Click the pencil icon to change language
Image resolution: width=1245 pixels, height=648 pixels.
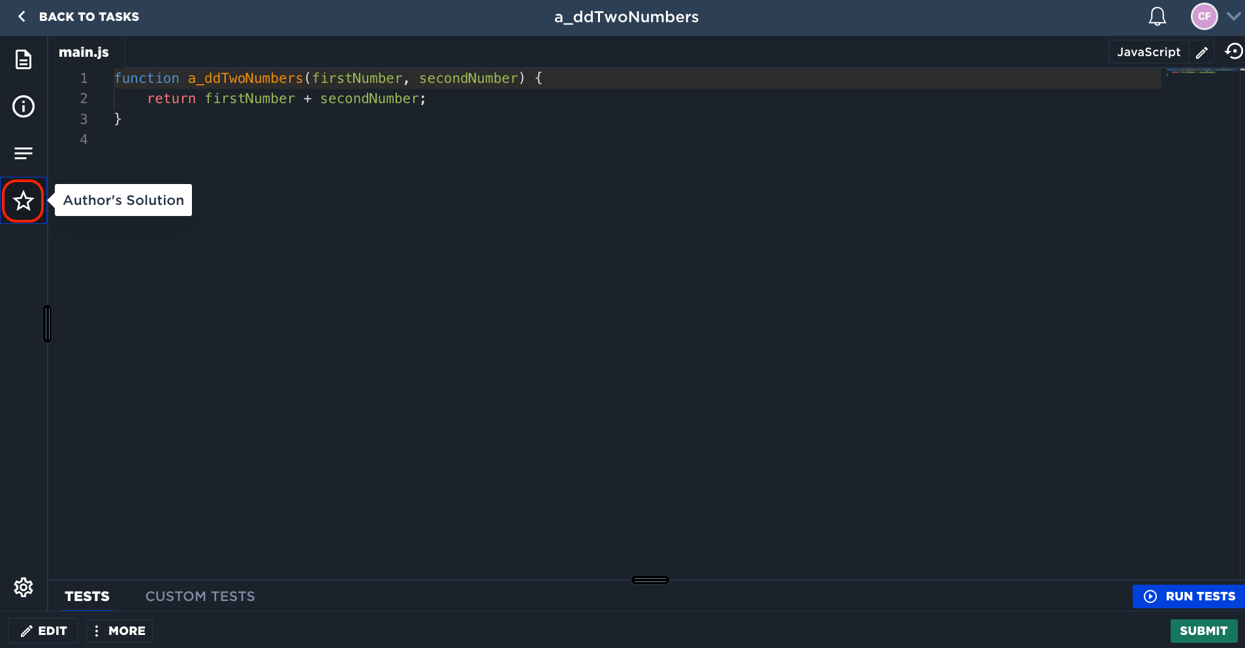pyautogui.click(x=1202, y=52)
